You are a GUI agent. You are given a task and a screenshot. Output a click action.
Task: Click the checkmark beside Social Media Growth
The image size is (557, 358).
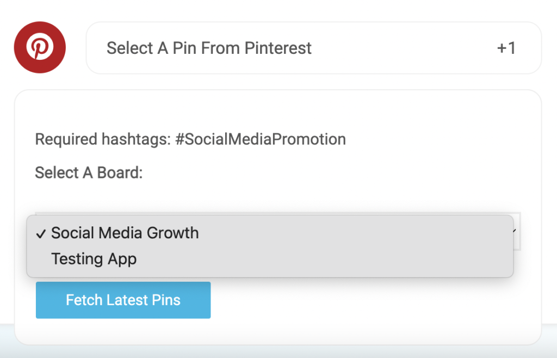point(41,234)
